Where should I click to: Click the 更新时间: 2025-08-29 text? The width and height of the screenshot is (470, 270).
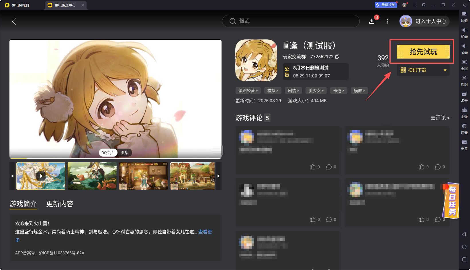[x=258, y=101]
